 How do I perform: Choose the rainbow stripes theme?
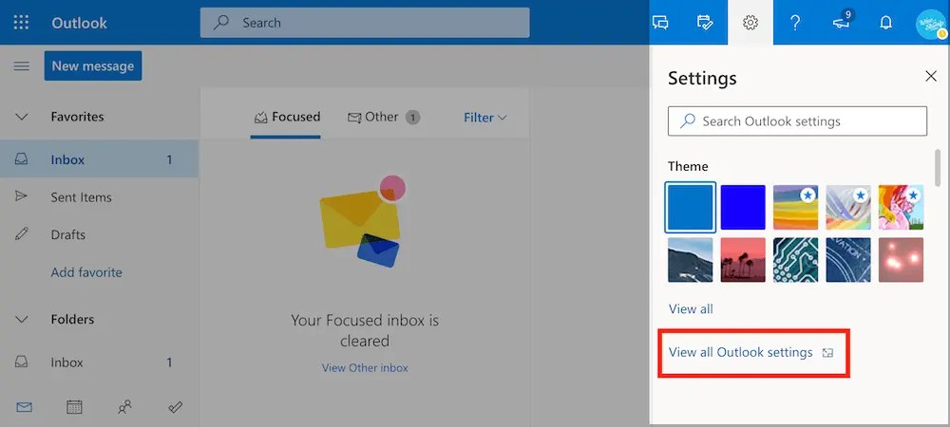click(795, 208)
